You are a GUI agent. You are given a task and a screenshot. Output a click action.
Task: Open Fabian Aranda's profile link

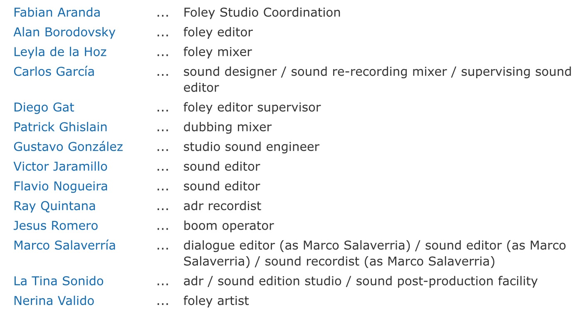[57, 12]
